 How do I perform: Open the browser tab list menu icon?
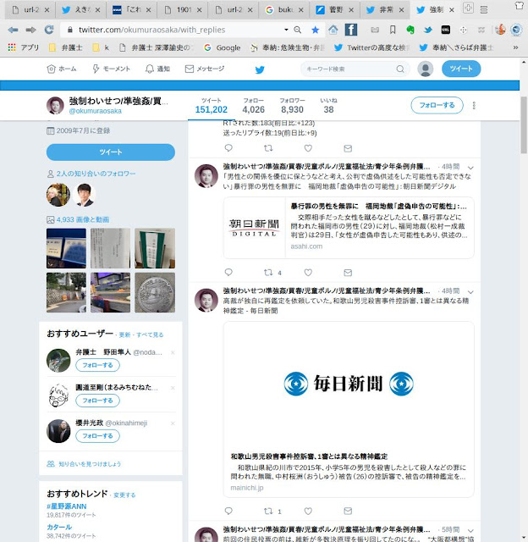(484, 9)
